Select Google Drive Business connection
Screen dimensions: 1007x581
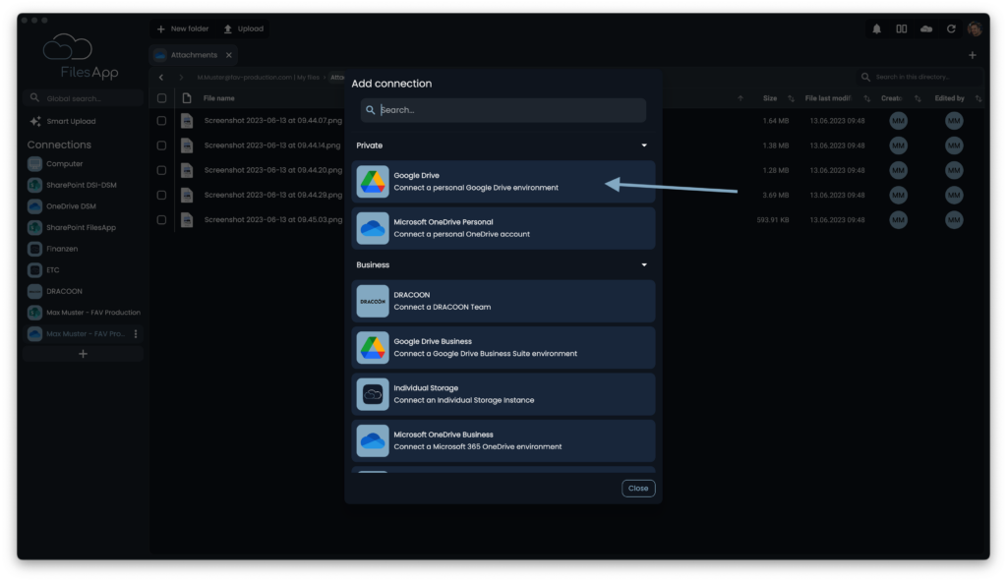click(x=503, y=347)
